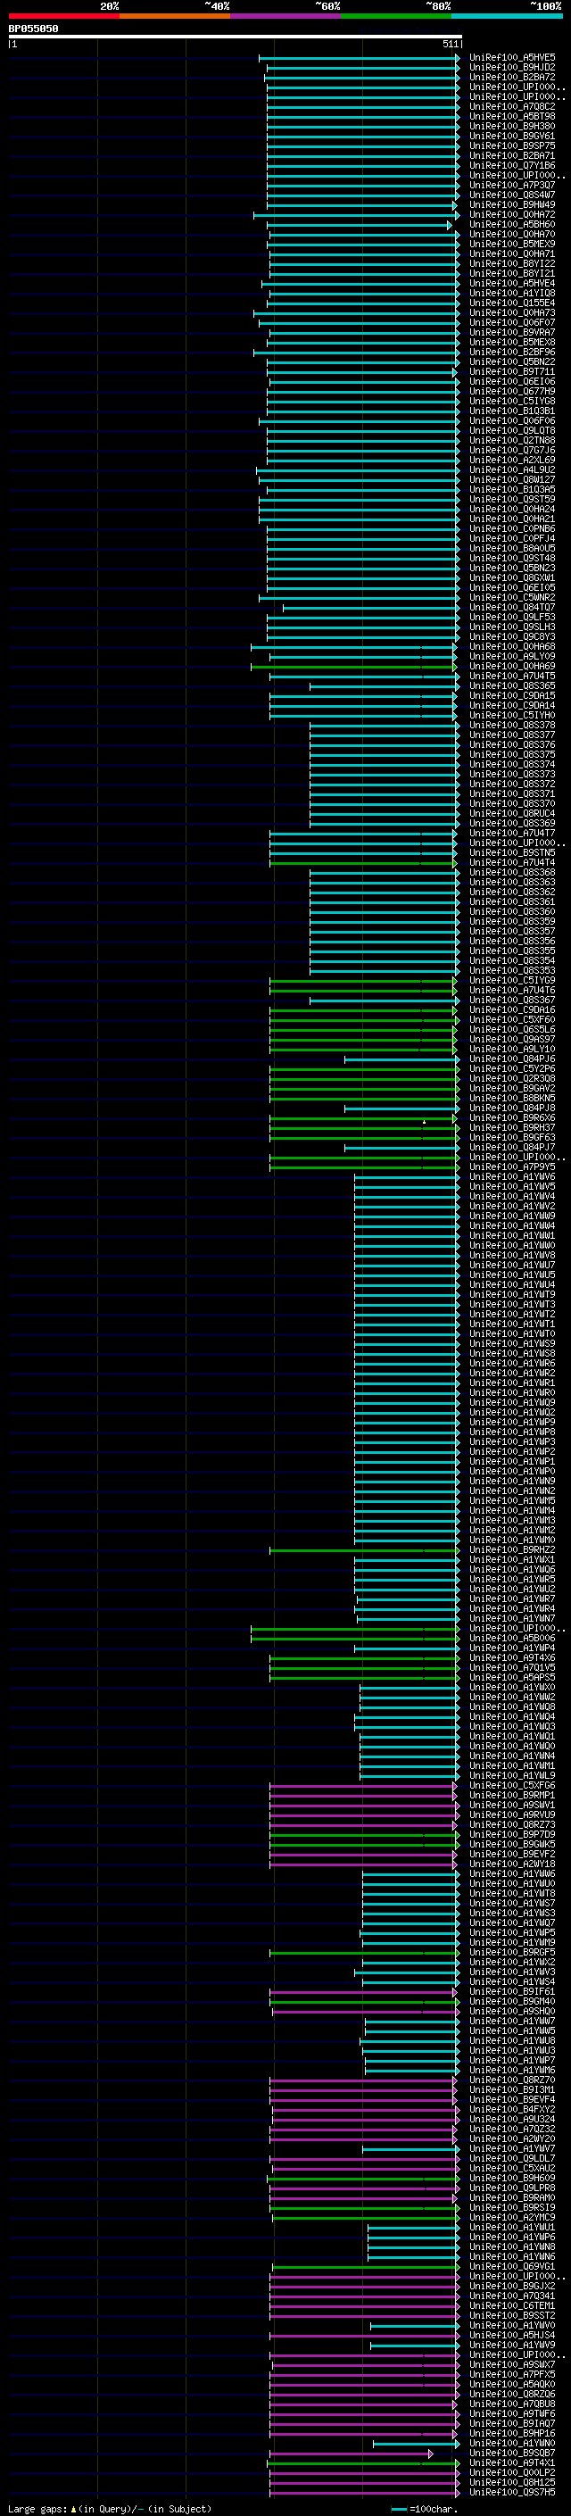Select the label UniRef100_C6TEM1
The height and width of the screenshot is (2516, 571).
point(511,2305)
